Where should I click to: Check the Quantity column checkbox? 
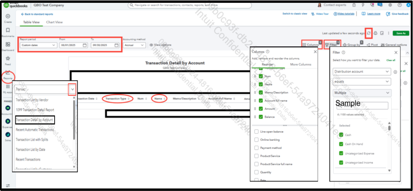(256, 172)
